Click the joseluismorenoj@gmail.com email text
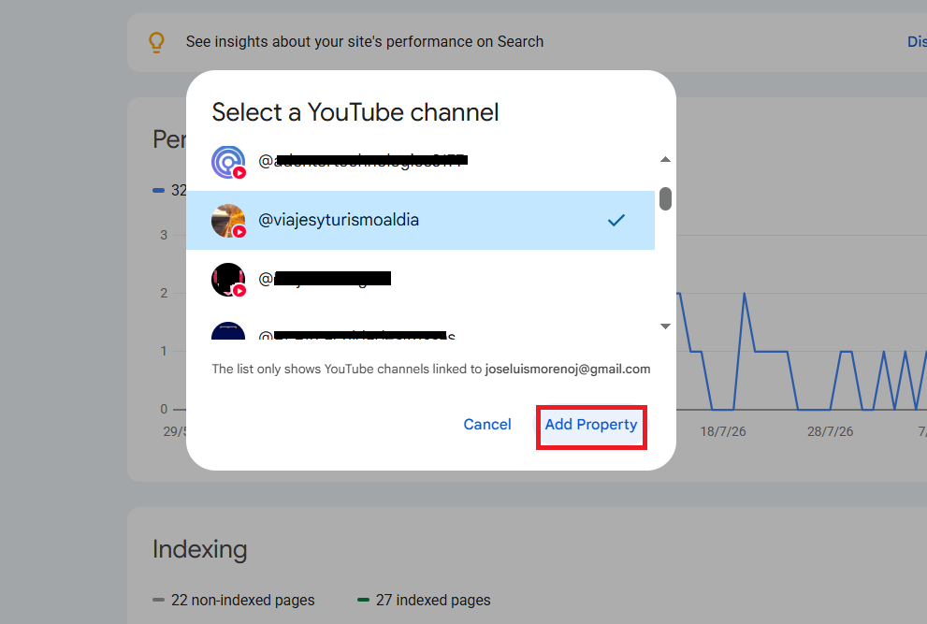This screenshot has height=624, width=927. (x=568, y=370)
